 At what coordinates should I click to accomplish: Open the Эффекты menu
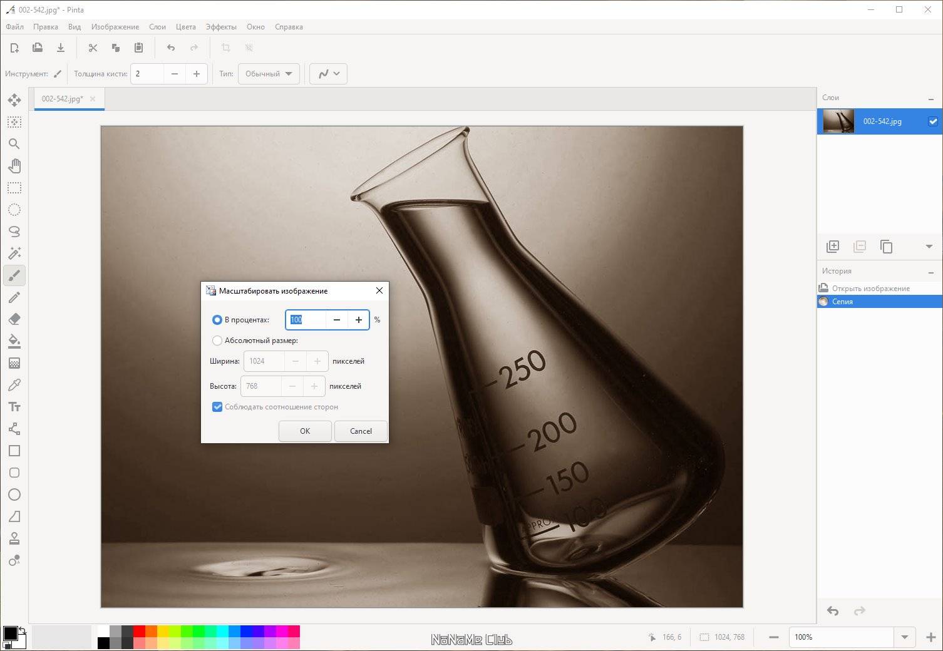pyautogui.click(x=221, y=27)
